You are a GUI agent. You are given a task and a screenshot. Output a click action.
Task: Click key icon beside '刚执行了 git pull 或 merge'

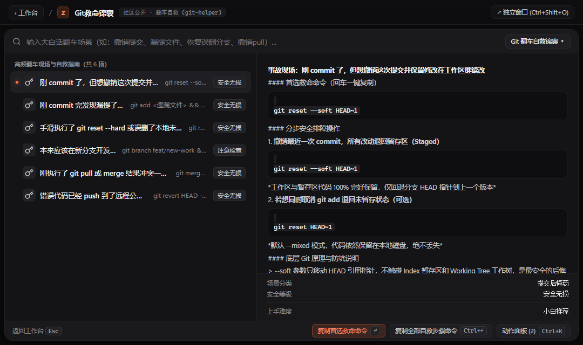point(29,172)
